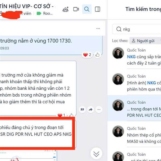Forward the message using share arrow
This screenshot has height=161, width=161.
click(91, 109)
